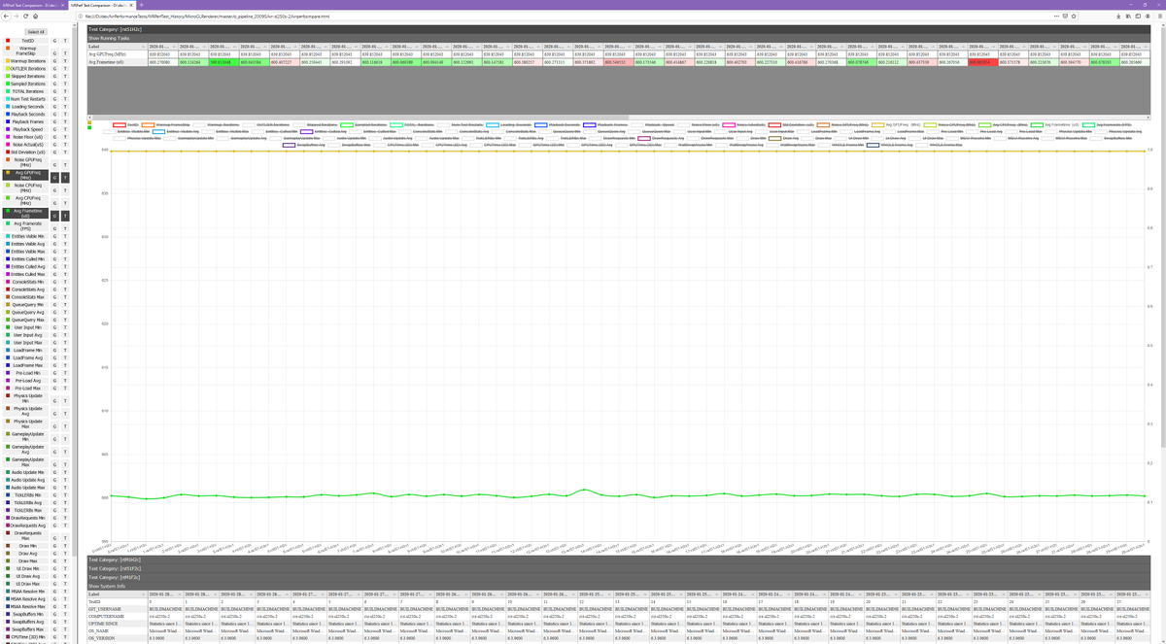Collapse the Test Category [mt51H2c] header

[x=618, y=29]
